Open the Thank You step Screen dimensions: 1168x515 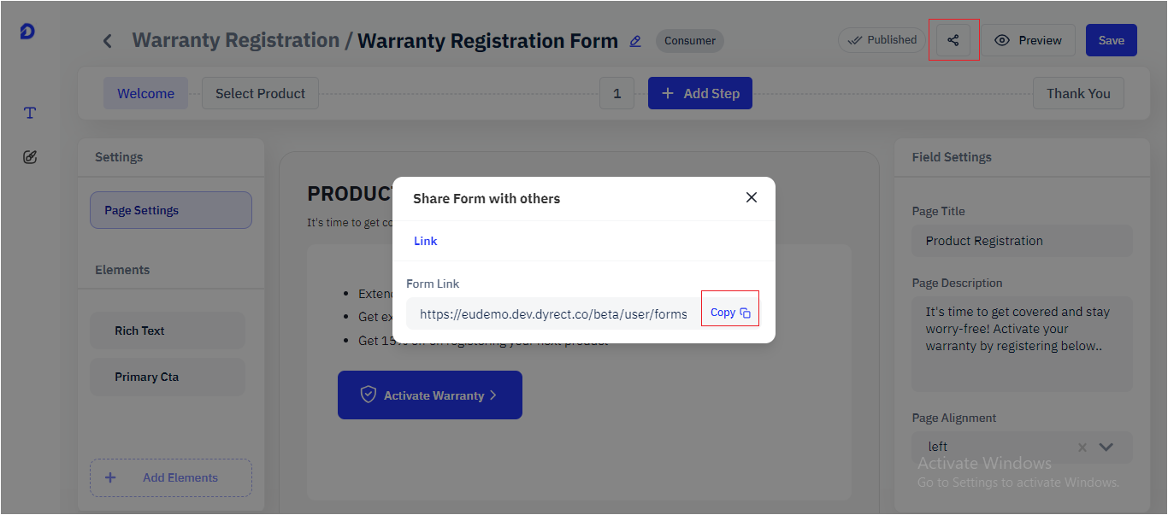click(x=1078, y=93)
